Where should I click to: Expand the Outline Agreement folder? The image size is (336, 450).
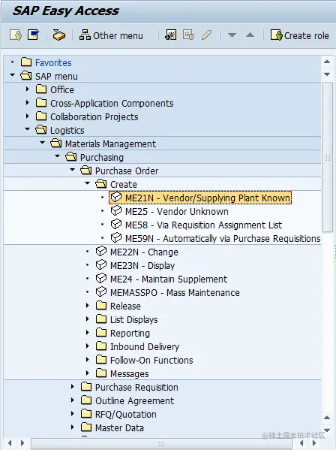click(73, 400)
